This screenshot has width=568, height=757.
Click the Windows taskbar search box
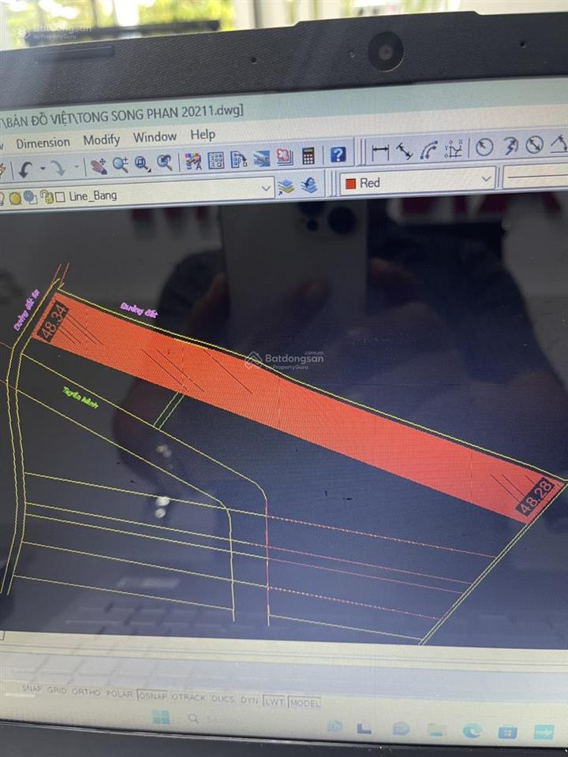pyautogui.click(x=212, y=719)
